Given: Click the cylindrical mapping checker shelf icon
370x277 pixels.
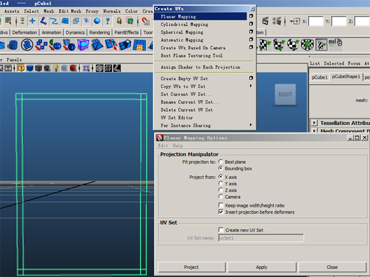Looking at the screenshot, I should point(279,45).
